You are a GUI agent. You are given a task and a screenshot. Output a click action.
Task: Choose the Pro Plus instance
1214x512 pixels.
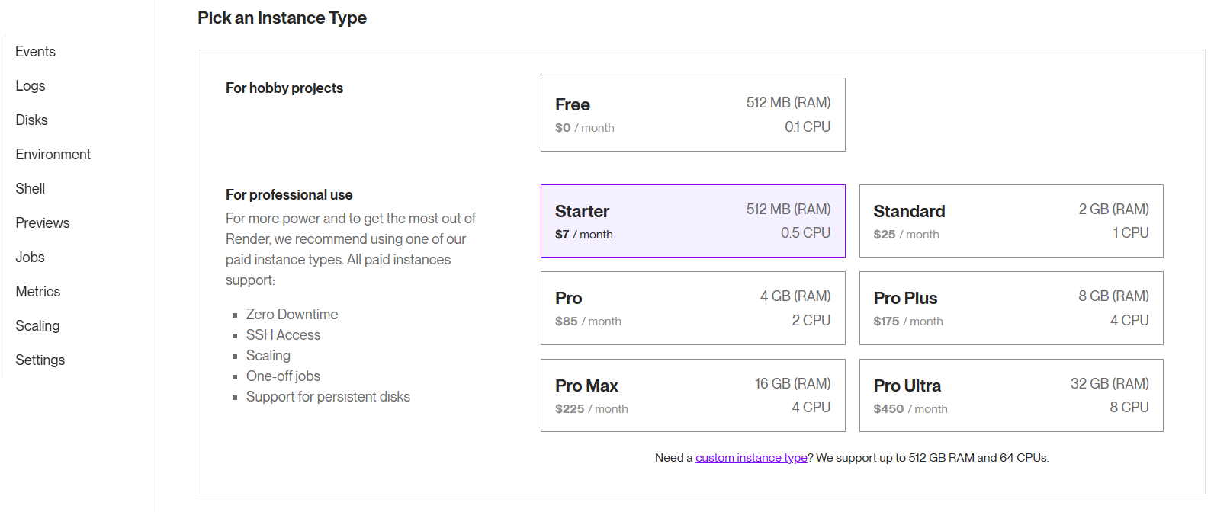pyautogui.click(x=1010, y=309)
